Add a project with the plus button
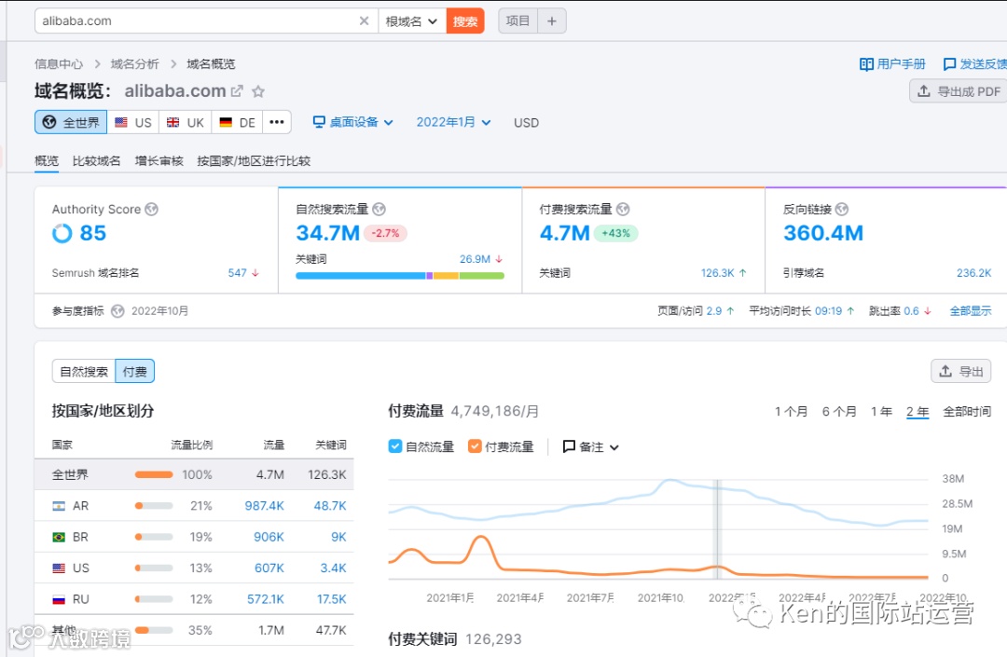Viewport: 1007px width, 657px height. [552, 21]
